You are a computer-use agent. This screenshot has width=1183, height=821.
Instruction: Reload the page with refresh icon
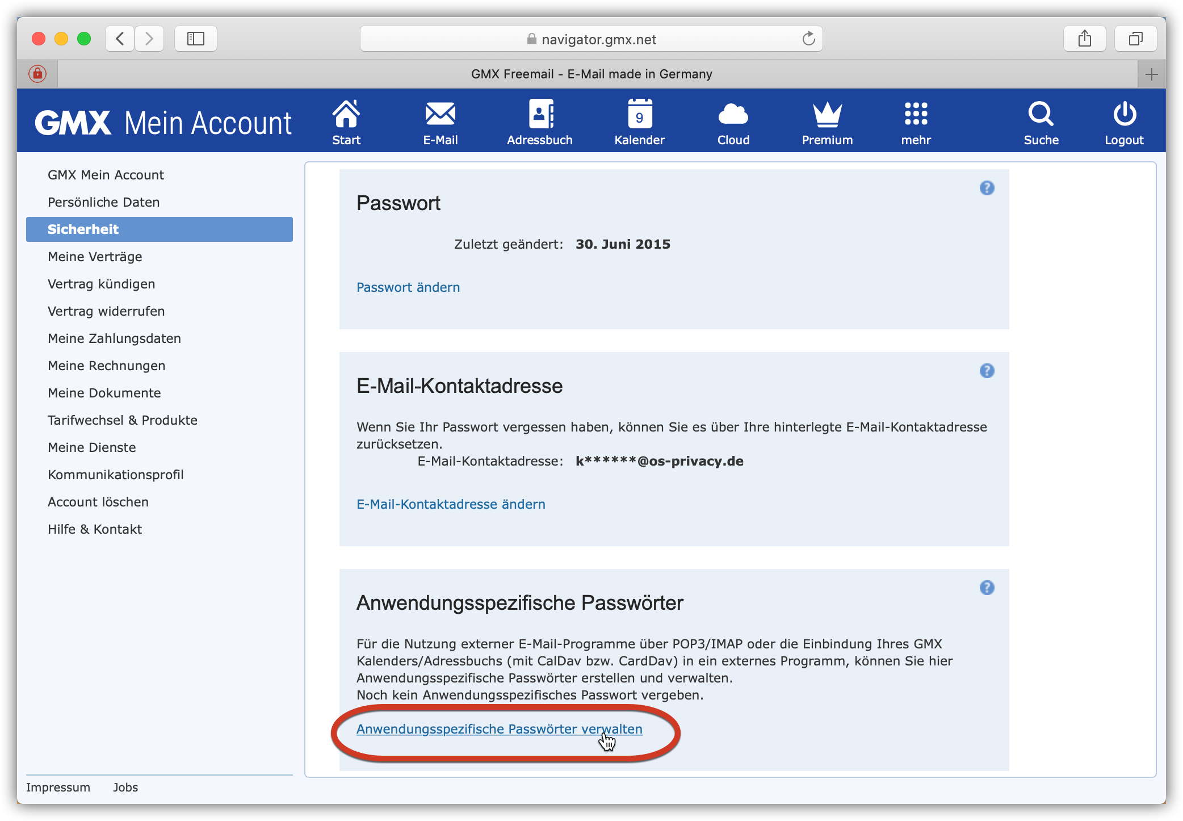(808, 39)
